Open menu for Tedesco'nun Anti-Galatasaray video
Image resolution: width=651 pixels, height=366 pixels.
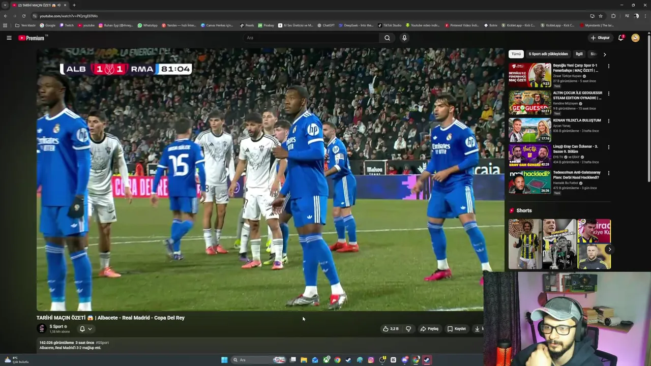(x=608, y=173)
